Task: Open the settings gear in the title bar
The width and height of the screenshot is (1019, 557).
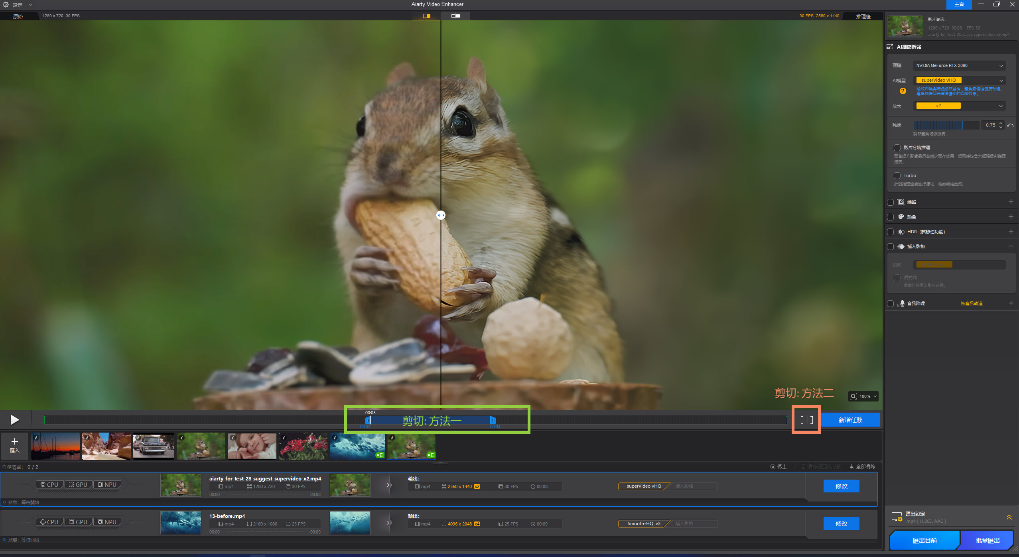Action: (x=6, y=5)
